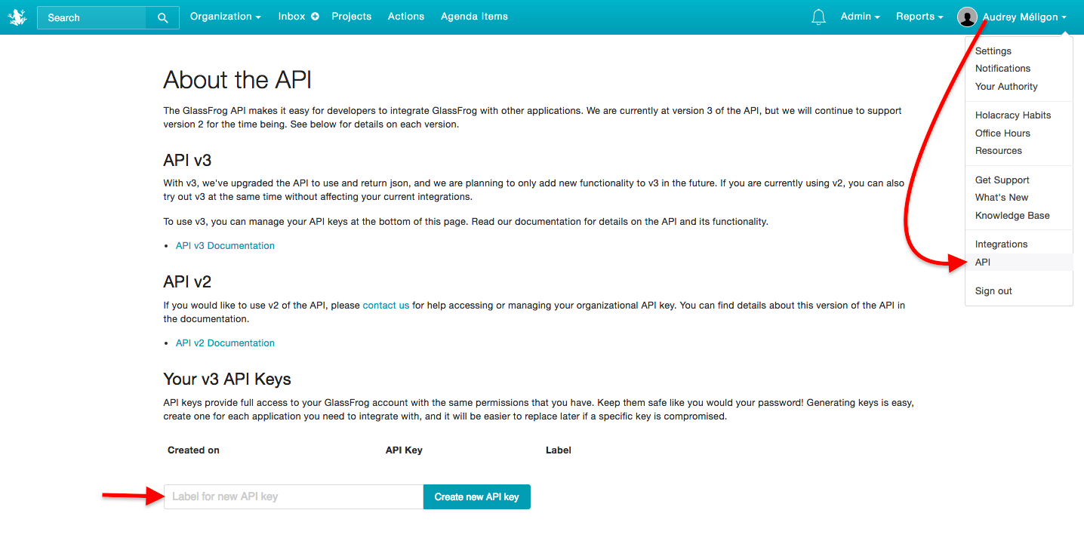
Task: Click the API Key column header
Action: (404, 450)
